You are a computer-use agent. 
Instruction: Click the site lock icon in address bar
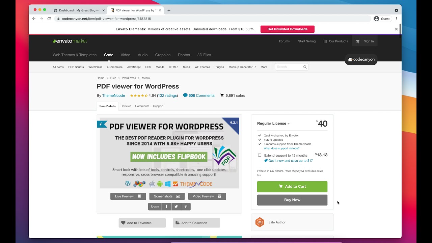pos(58,19)
